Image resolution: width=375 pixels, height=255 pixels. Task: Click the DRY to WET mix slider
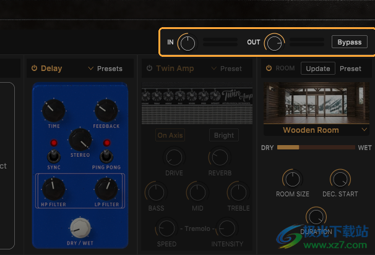[x=316, y=148]
